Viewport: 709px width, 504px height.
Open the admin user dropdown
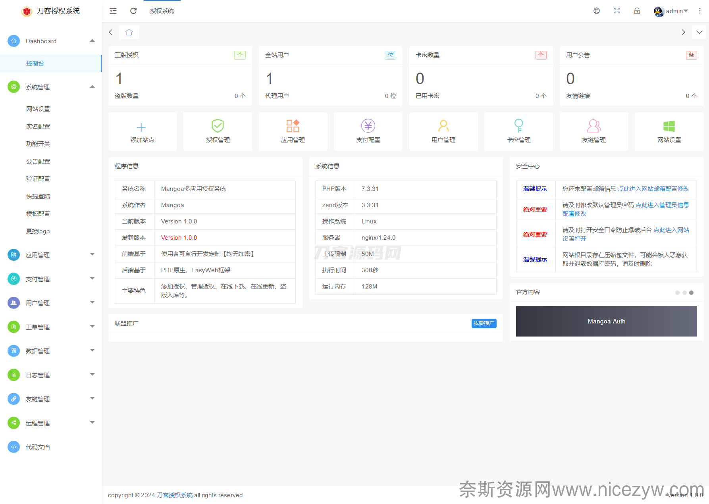[x=671, y=11]
